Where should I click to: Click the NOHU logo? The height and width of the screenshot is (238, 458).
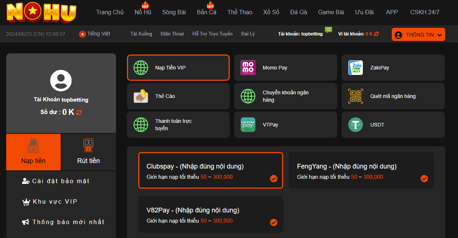(41, 12)
